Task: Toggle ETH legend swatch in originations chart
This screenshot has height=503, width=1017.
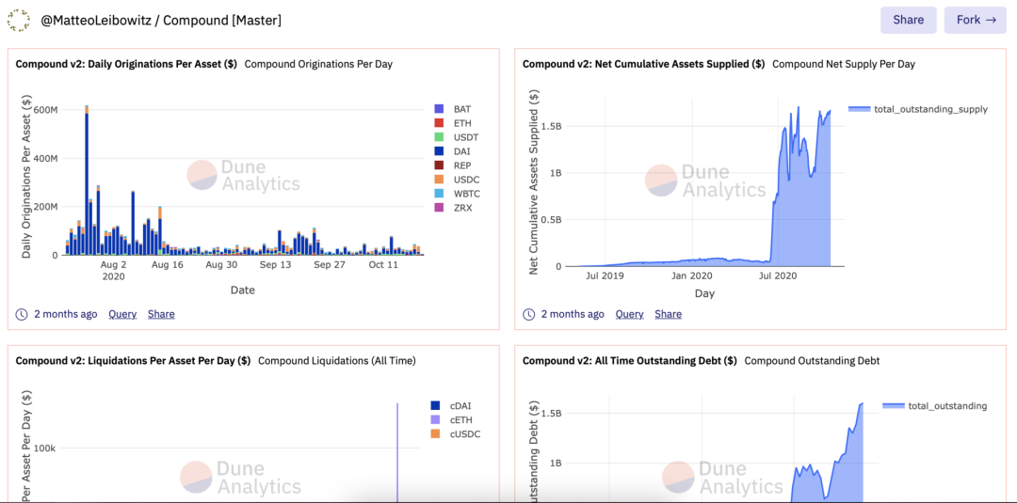Action: click(x=439, y=123)
